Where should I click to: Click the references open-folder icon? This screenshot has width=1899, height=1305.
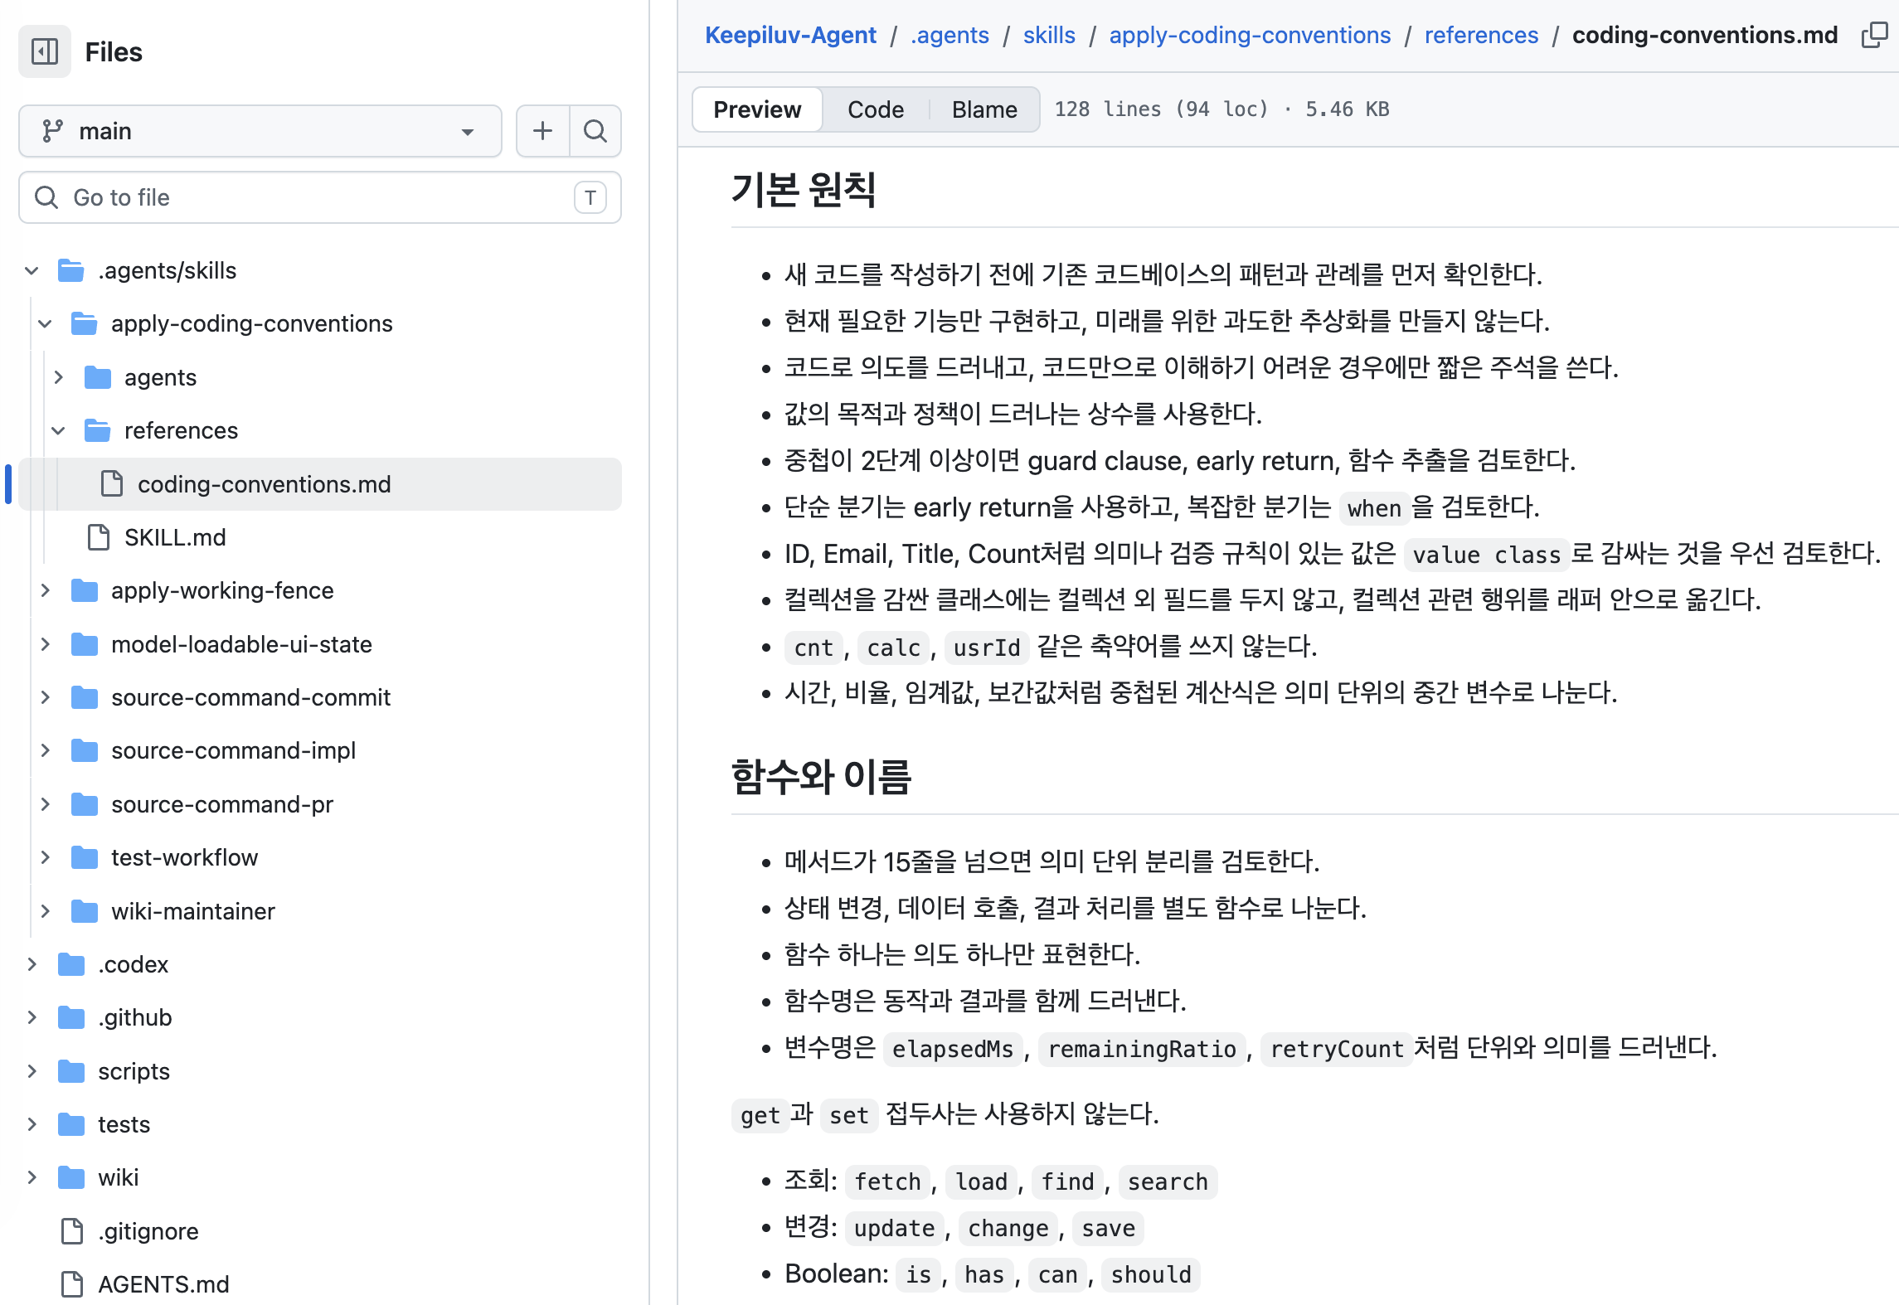(98, 430)
